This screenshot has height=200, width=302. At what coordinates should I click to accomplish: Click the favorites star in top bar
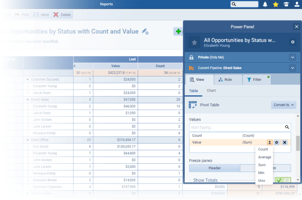(276, 4)
